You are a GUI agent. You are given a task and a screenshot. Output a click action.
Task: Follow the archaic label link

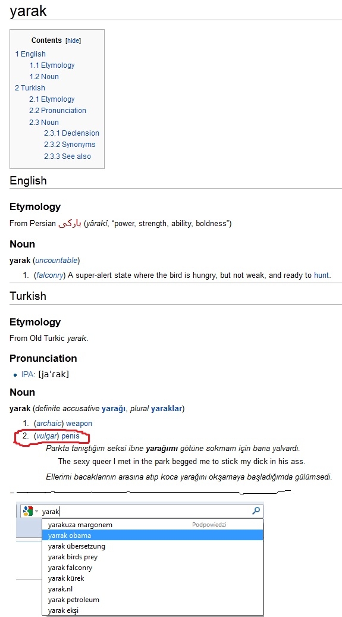click(x=49, y=424)
